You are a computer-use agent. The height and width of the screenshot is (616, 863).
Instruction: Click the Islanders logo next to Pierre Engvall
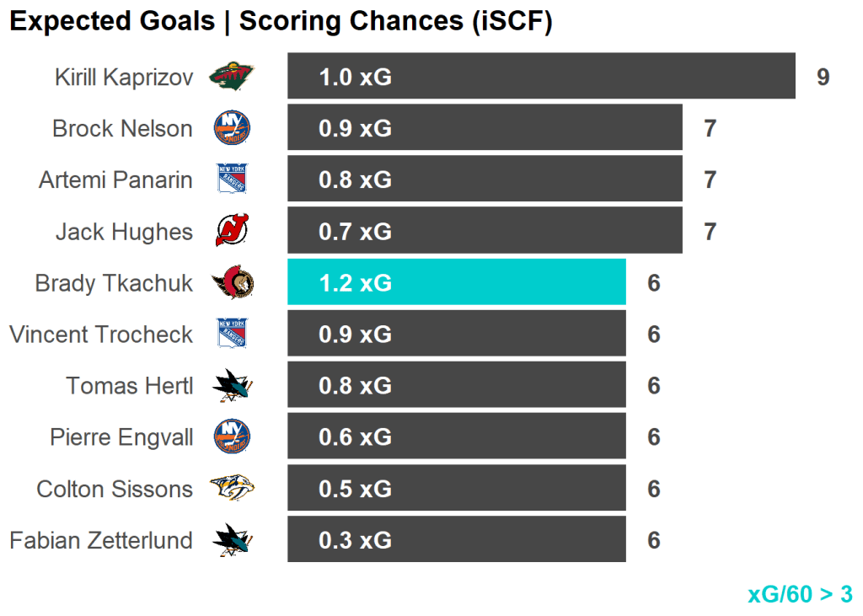pyautogui.click(x=232, y=437)
